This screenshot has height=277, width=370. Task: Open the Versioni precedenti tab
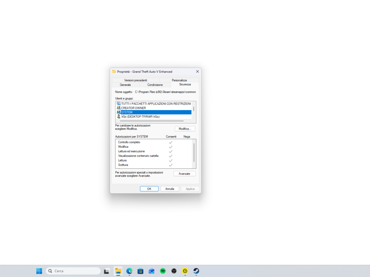click(x=136, y=80)
